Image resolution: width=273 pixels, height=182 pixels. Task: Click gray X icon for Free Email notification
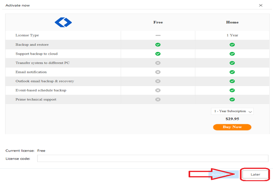click(x=158, y=72)
